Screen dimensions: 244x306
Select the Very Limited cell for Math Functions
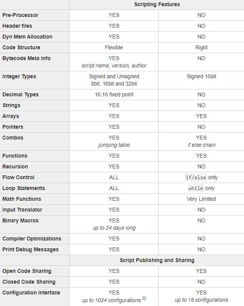[201, 199]
